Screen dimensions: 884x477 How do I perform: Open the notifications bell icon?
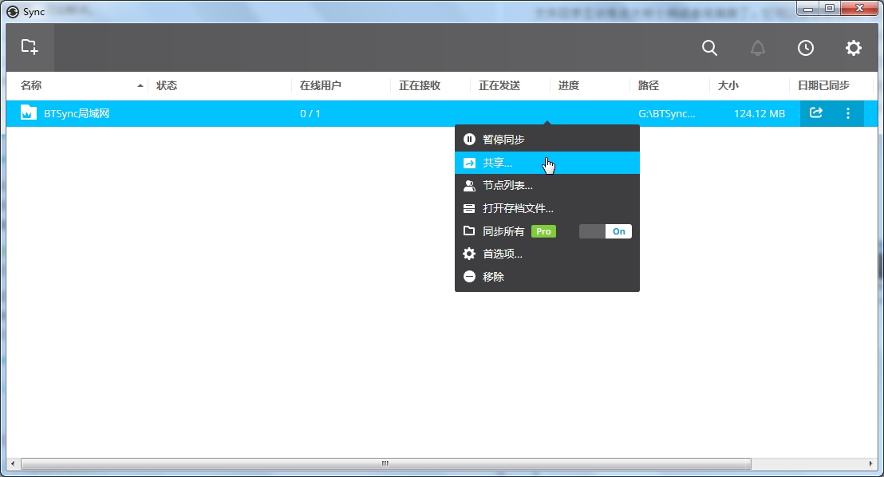758,48
